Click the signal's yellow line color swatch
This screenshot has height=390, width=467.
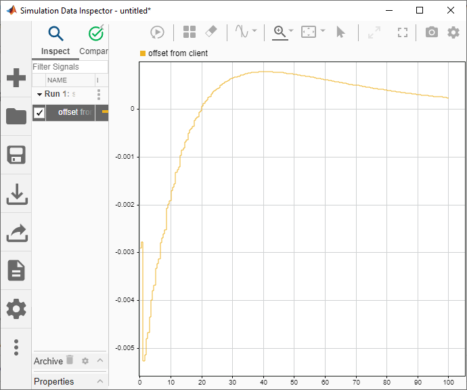[x=104, y=112]
